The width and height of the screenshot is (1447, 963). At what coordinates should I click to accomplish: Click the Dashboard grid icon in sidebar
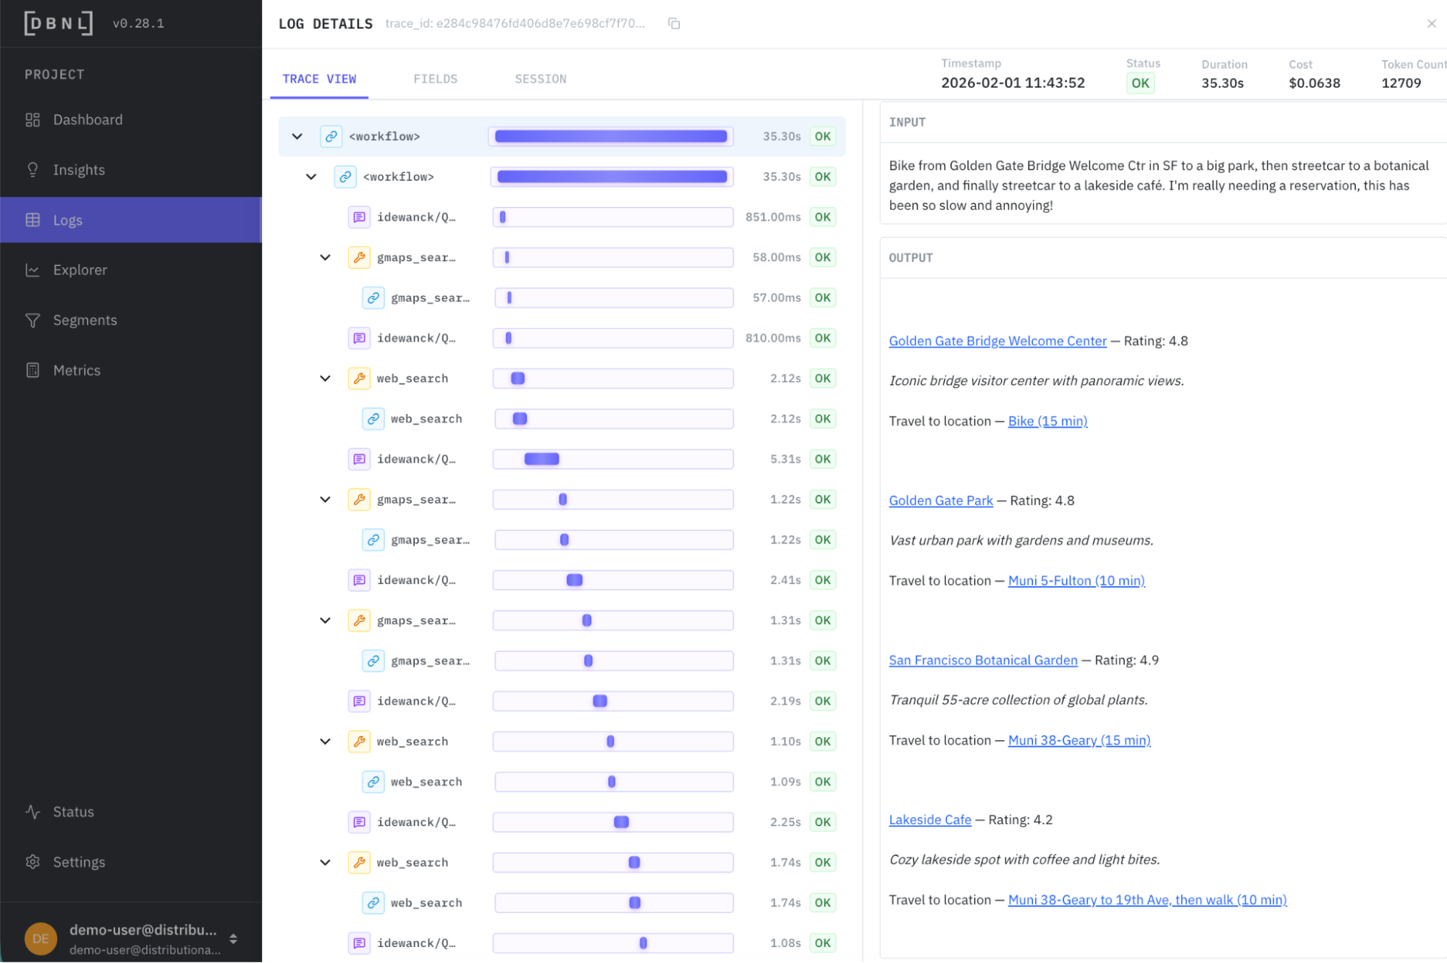[x=33, y=119]
